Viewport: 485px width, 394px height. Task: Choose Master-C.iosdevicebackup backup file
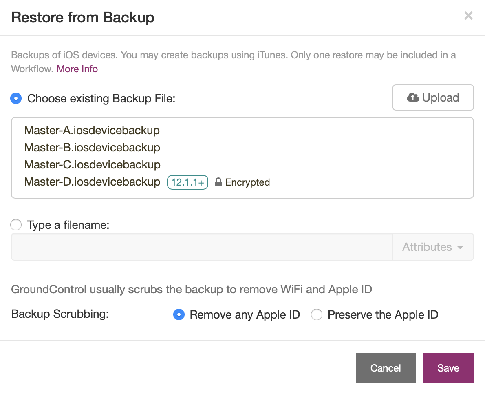point(92,164)
